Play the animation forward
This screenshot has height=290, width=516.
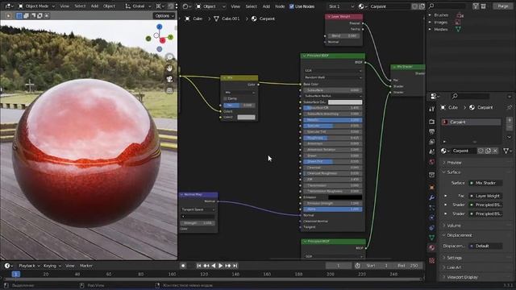click(220, 266)
